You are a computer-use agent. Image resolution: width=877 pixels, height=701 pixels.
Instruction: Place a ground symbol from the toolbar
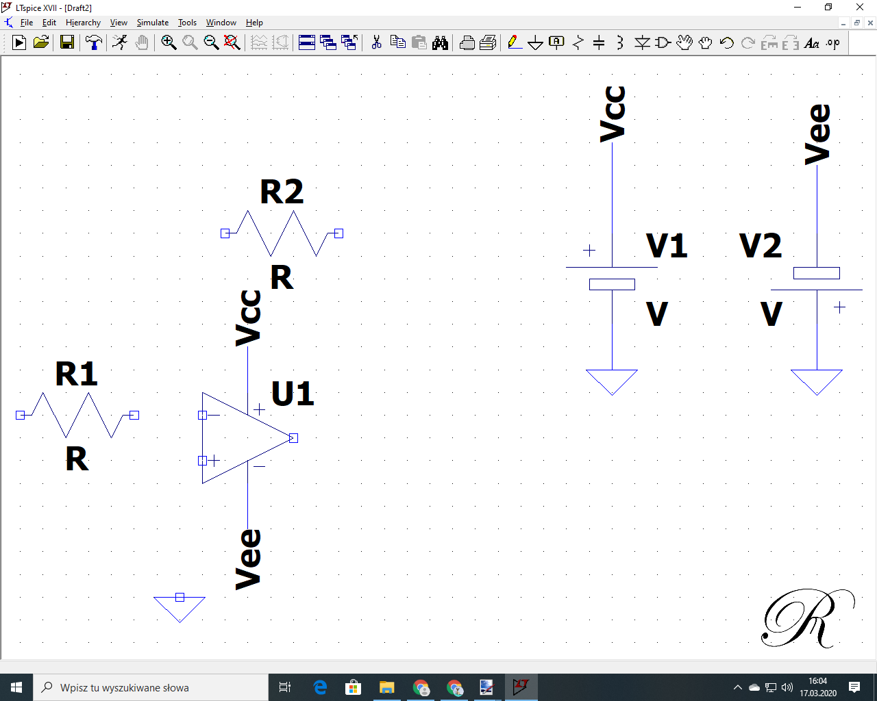click(x=535, y=42)
